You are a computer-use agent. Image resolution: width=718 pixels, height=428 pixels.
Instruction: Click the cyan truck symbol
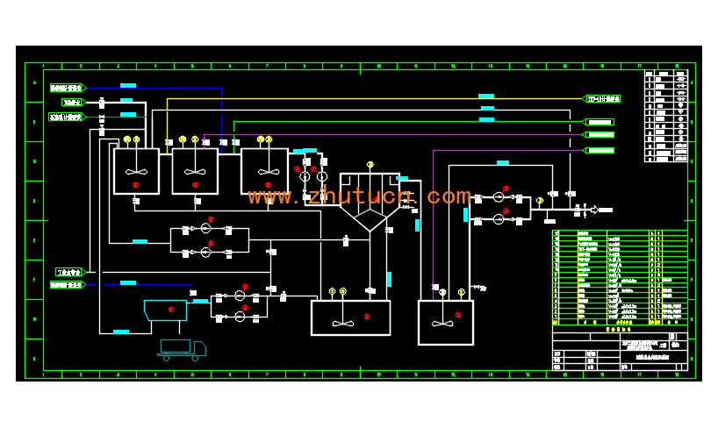(182, 350)
